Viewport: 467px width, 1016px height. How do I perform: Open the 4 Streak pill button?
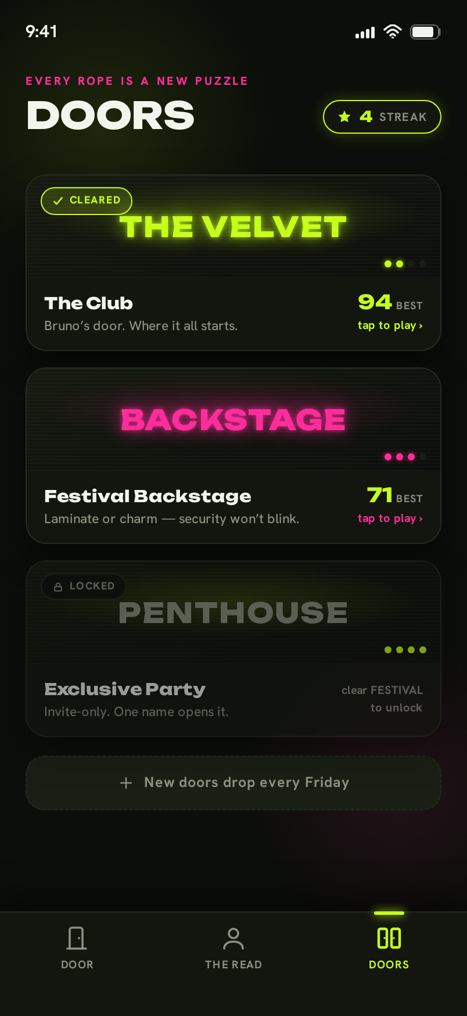pos(382,117)
